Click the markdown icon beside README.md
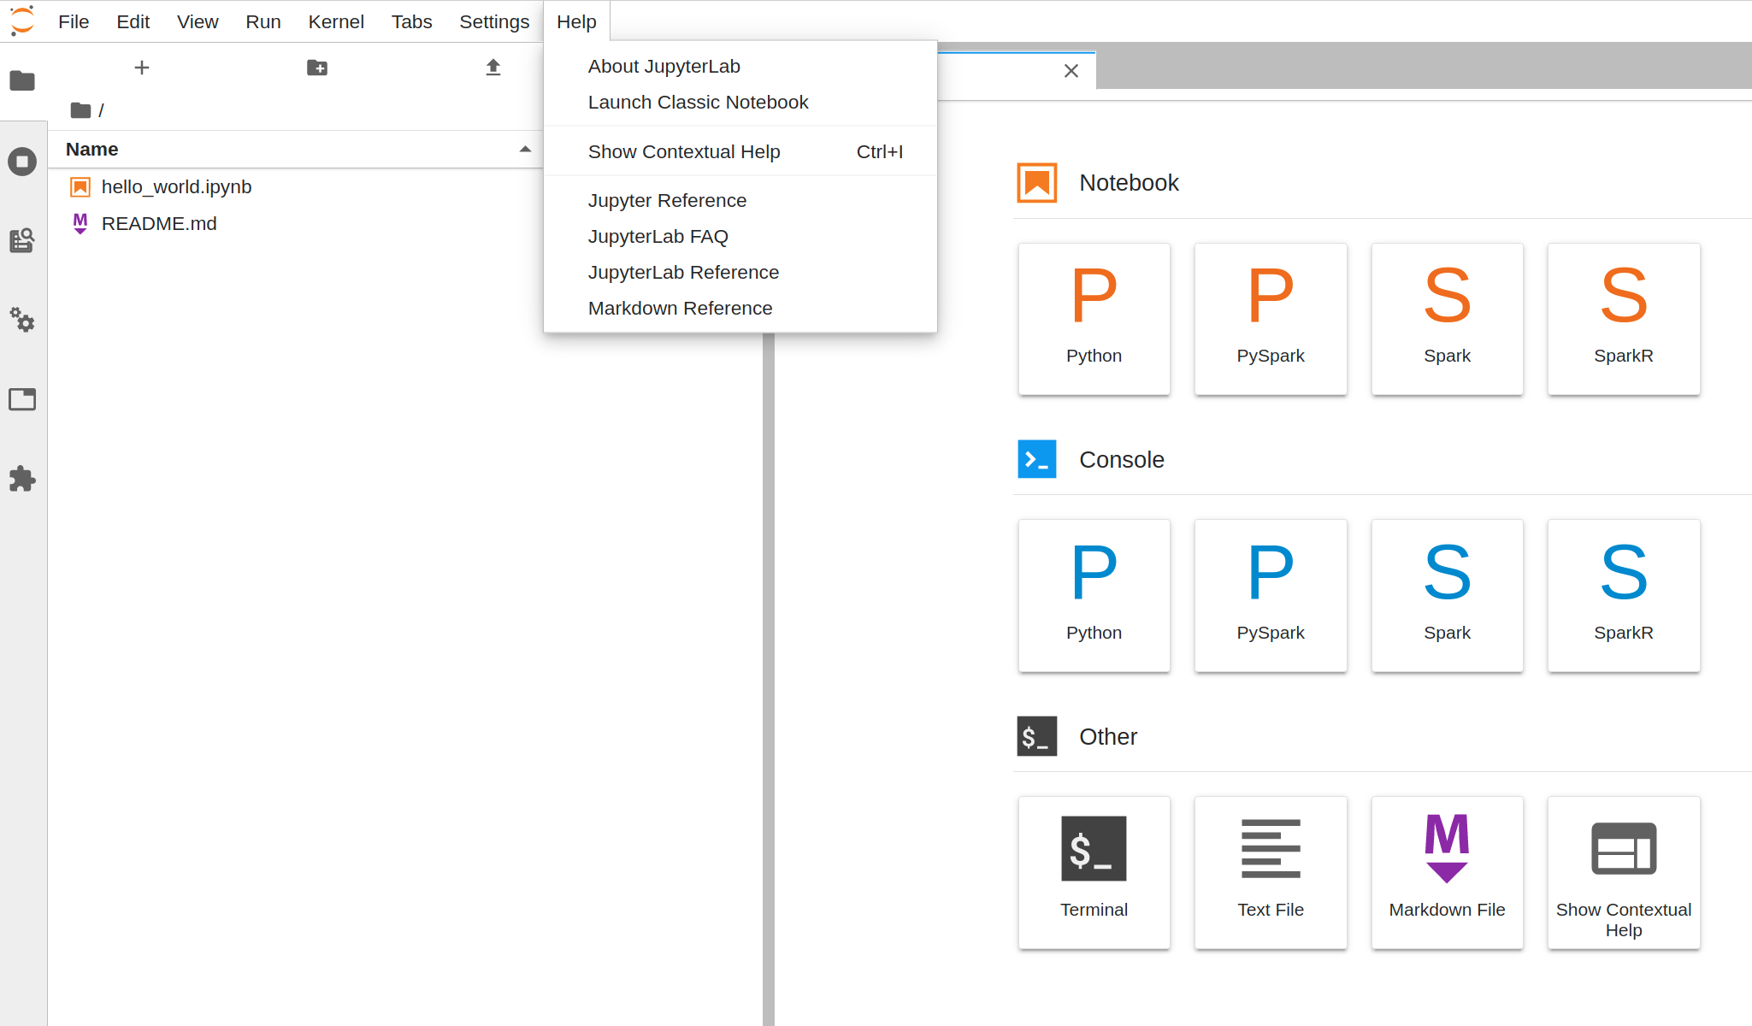1752x1026 pixels. 80,224
